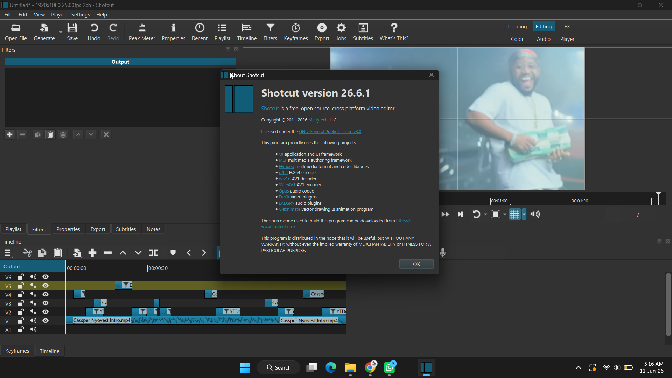Switch to the Logging layout

517,27
